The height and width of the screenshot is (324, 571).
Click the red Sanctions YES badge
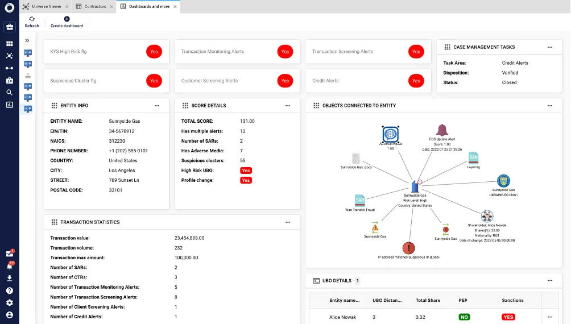[x=508, y=317]
